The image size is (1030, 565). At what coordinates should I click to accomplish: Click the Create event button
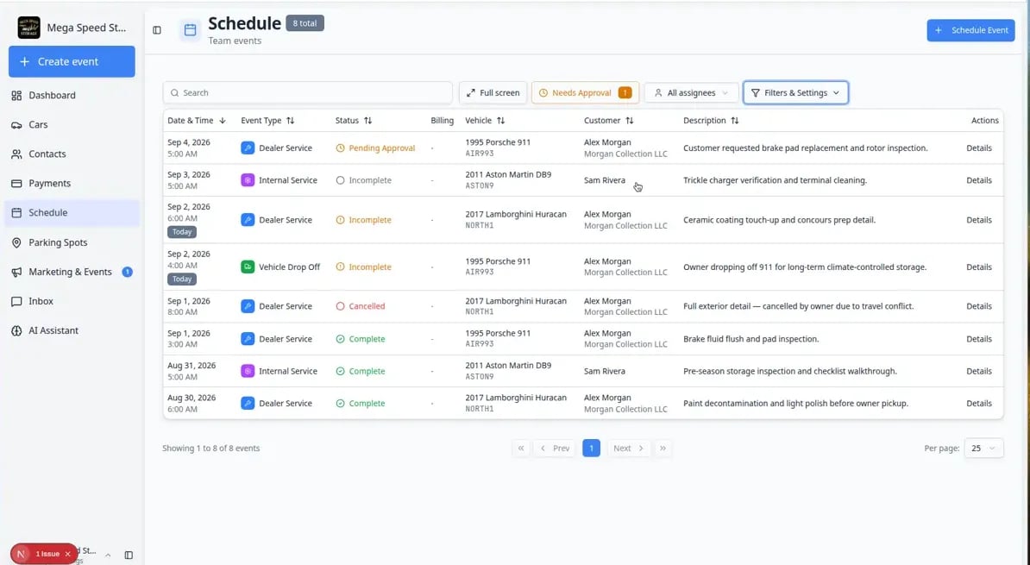[72, 62]
